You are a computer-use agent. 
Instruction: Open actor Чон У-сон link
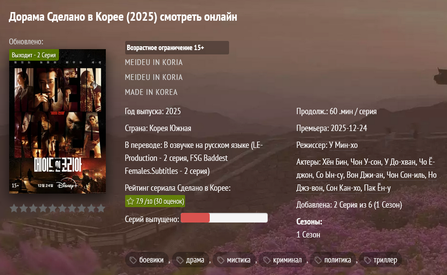coord(366,162)
